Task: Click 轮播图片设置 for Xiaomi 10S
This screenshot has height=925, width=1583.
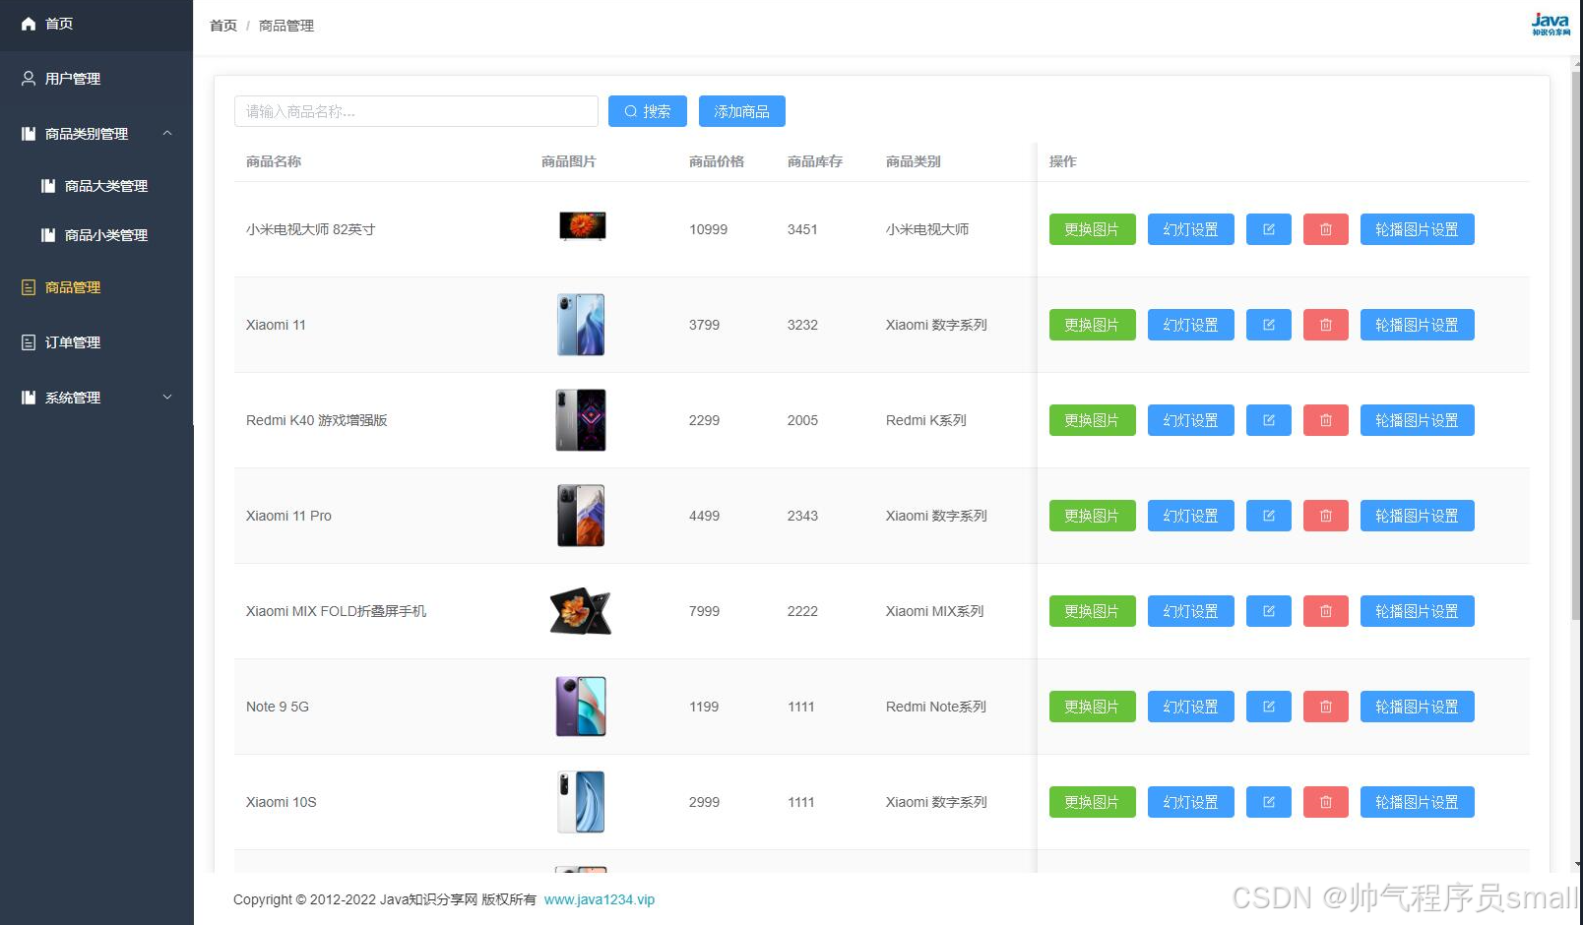Action: (1418, 802)
